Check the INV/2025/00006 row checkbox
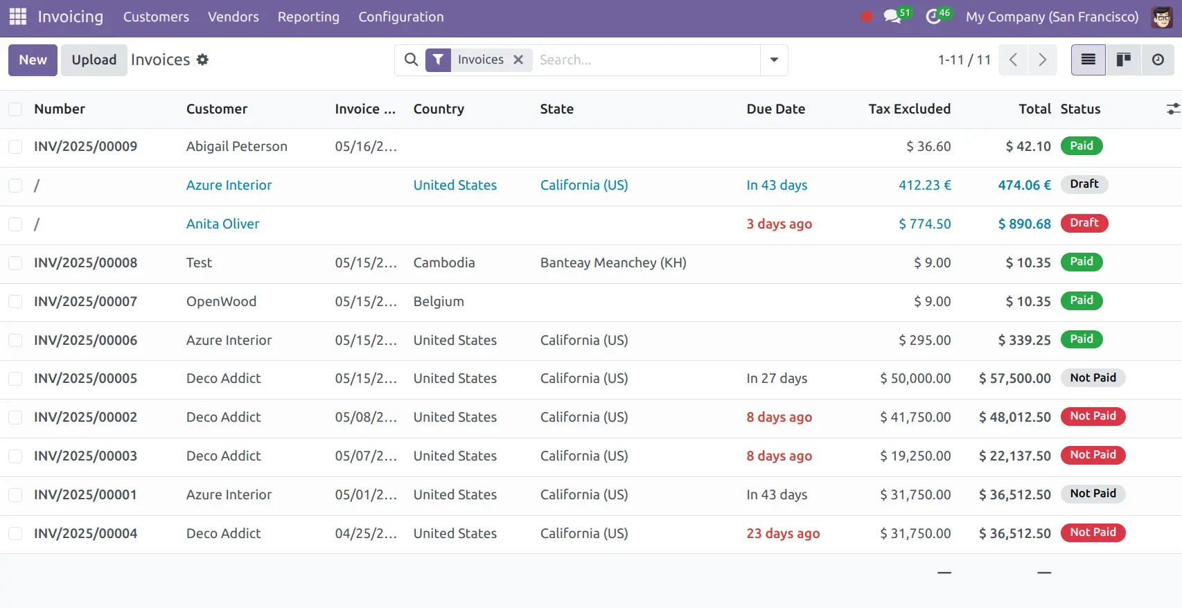The height and width of the screenshot is (608, 1182). (x=15, y=340)
